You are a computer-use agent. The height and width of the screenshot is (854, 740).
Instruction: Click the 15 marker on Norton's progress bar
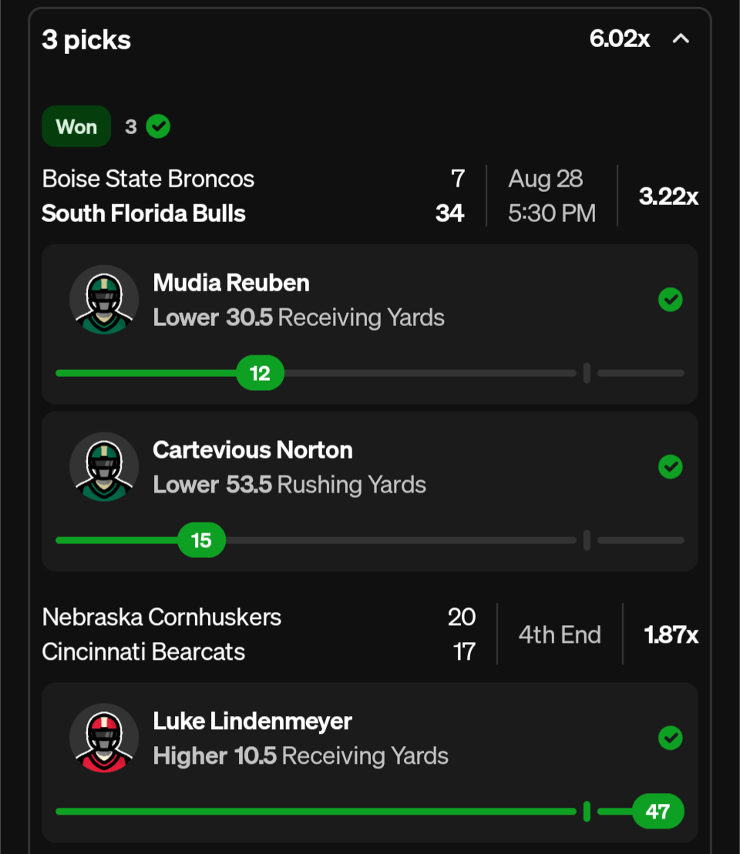tap(201, 540)
